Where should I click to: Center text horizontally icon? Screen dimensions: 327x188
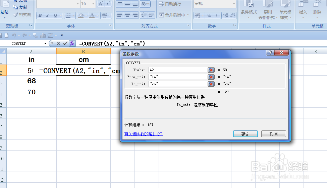pos(127,15)
